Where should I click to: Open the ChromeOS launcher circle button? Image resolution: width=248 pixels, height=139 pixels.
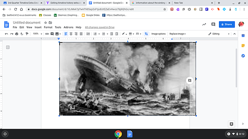tap(5, 134)
